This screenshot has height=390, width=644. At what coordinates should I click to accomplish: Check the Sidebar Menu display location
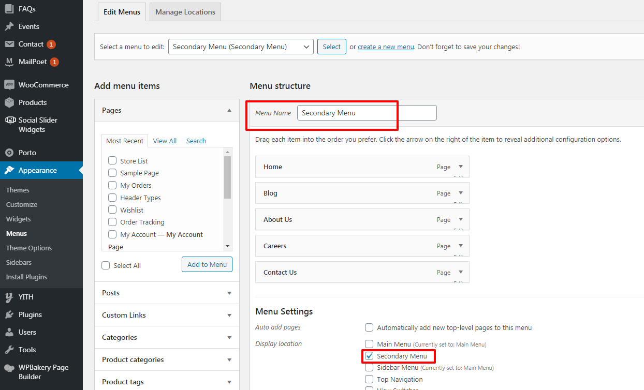369,368
